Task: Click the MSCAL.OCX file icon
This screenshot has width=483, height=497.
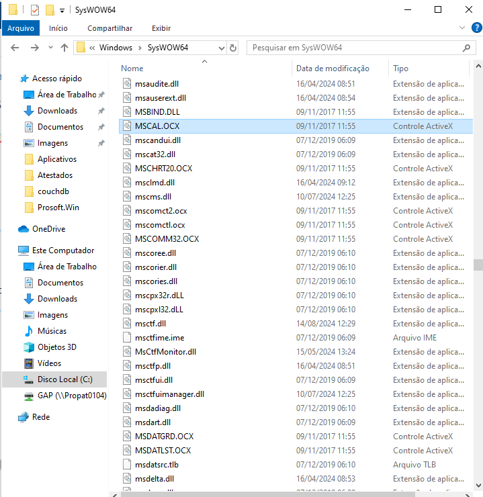Action: pyautogui.click(x=127, y=126)
